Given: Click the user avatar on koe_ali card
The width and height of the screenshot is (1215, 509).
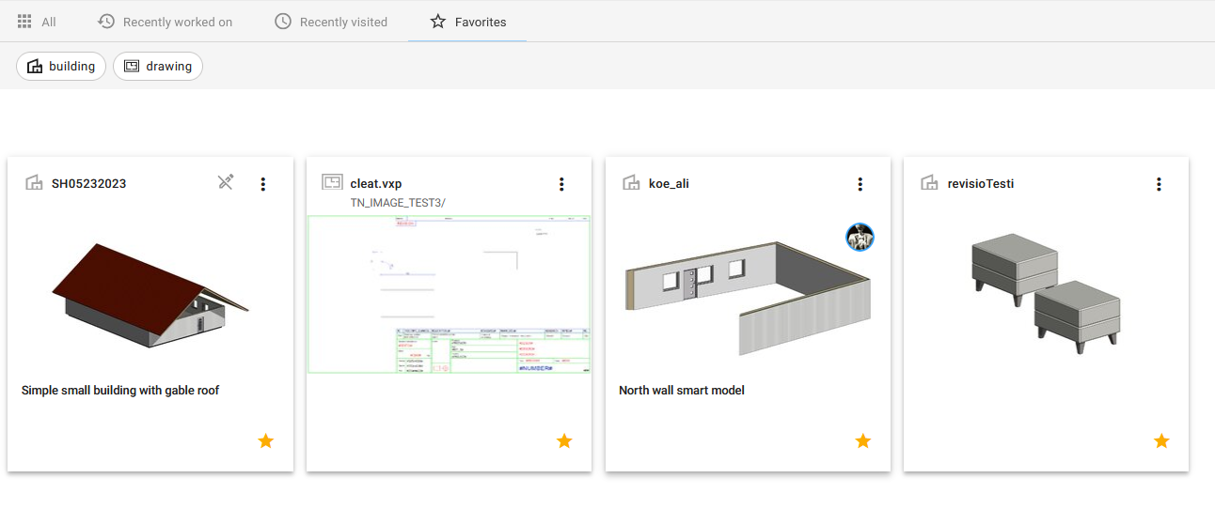Looking at the screenshot, I should click(x=860, y=238).
